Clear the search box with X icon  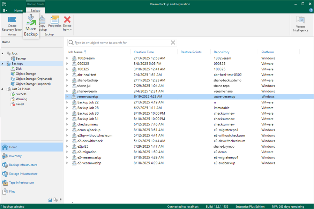coord(173,42)
